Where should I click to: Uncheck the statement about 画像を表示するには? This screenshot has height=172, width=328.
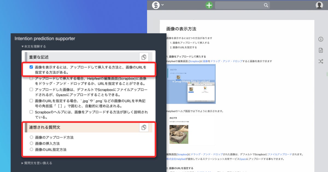tap(31, 67)
